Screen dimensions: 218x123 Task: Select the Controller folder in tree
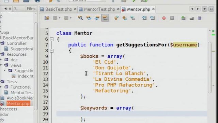click(x=17, y=43)
